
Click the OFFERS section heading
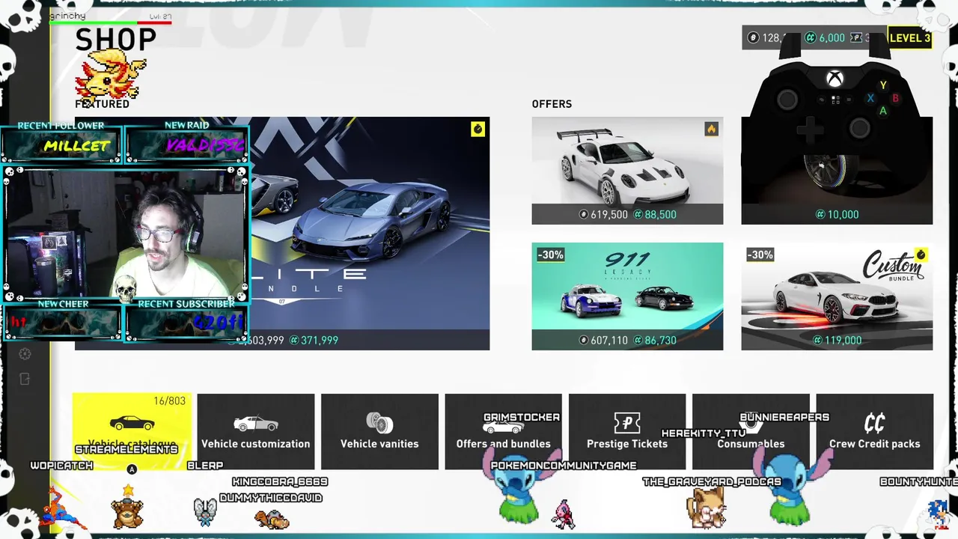click(x=552, y=104)
